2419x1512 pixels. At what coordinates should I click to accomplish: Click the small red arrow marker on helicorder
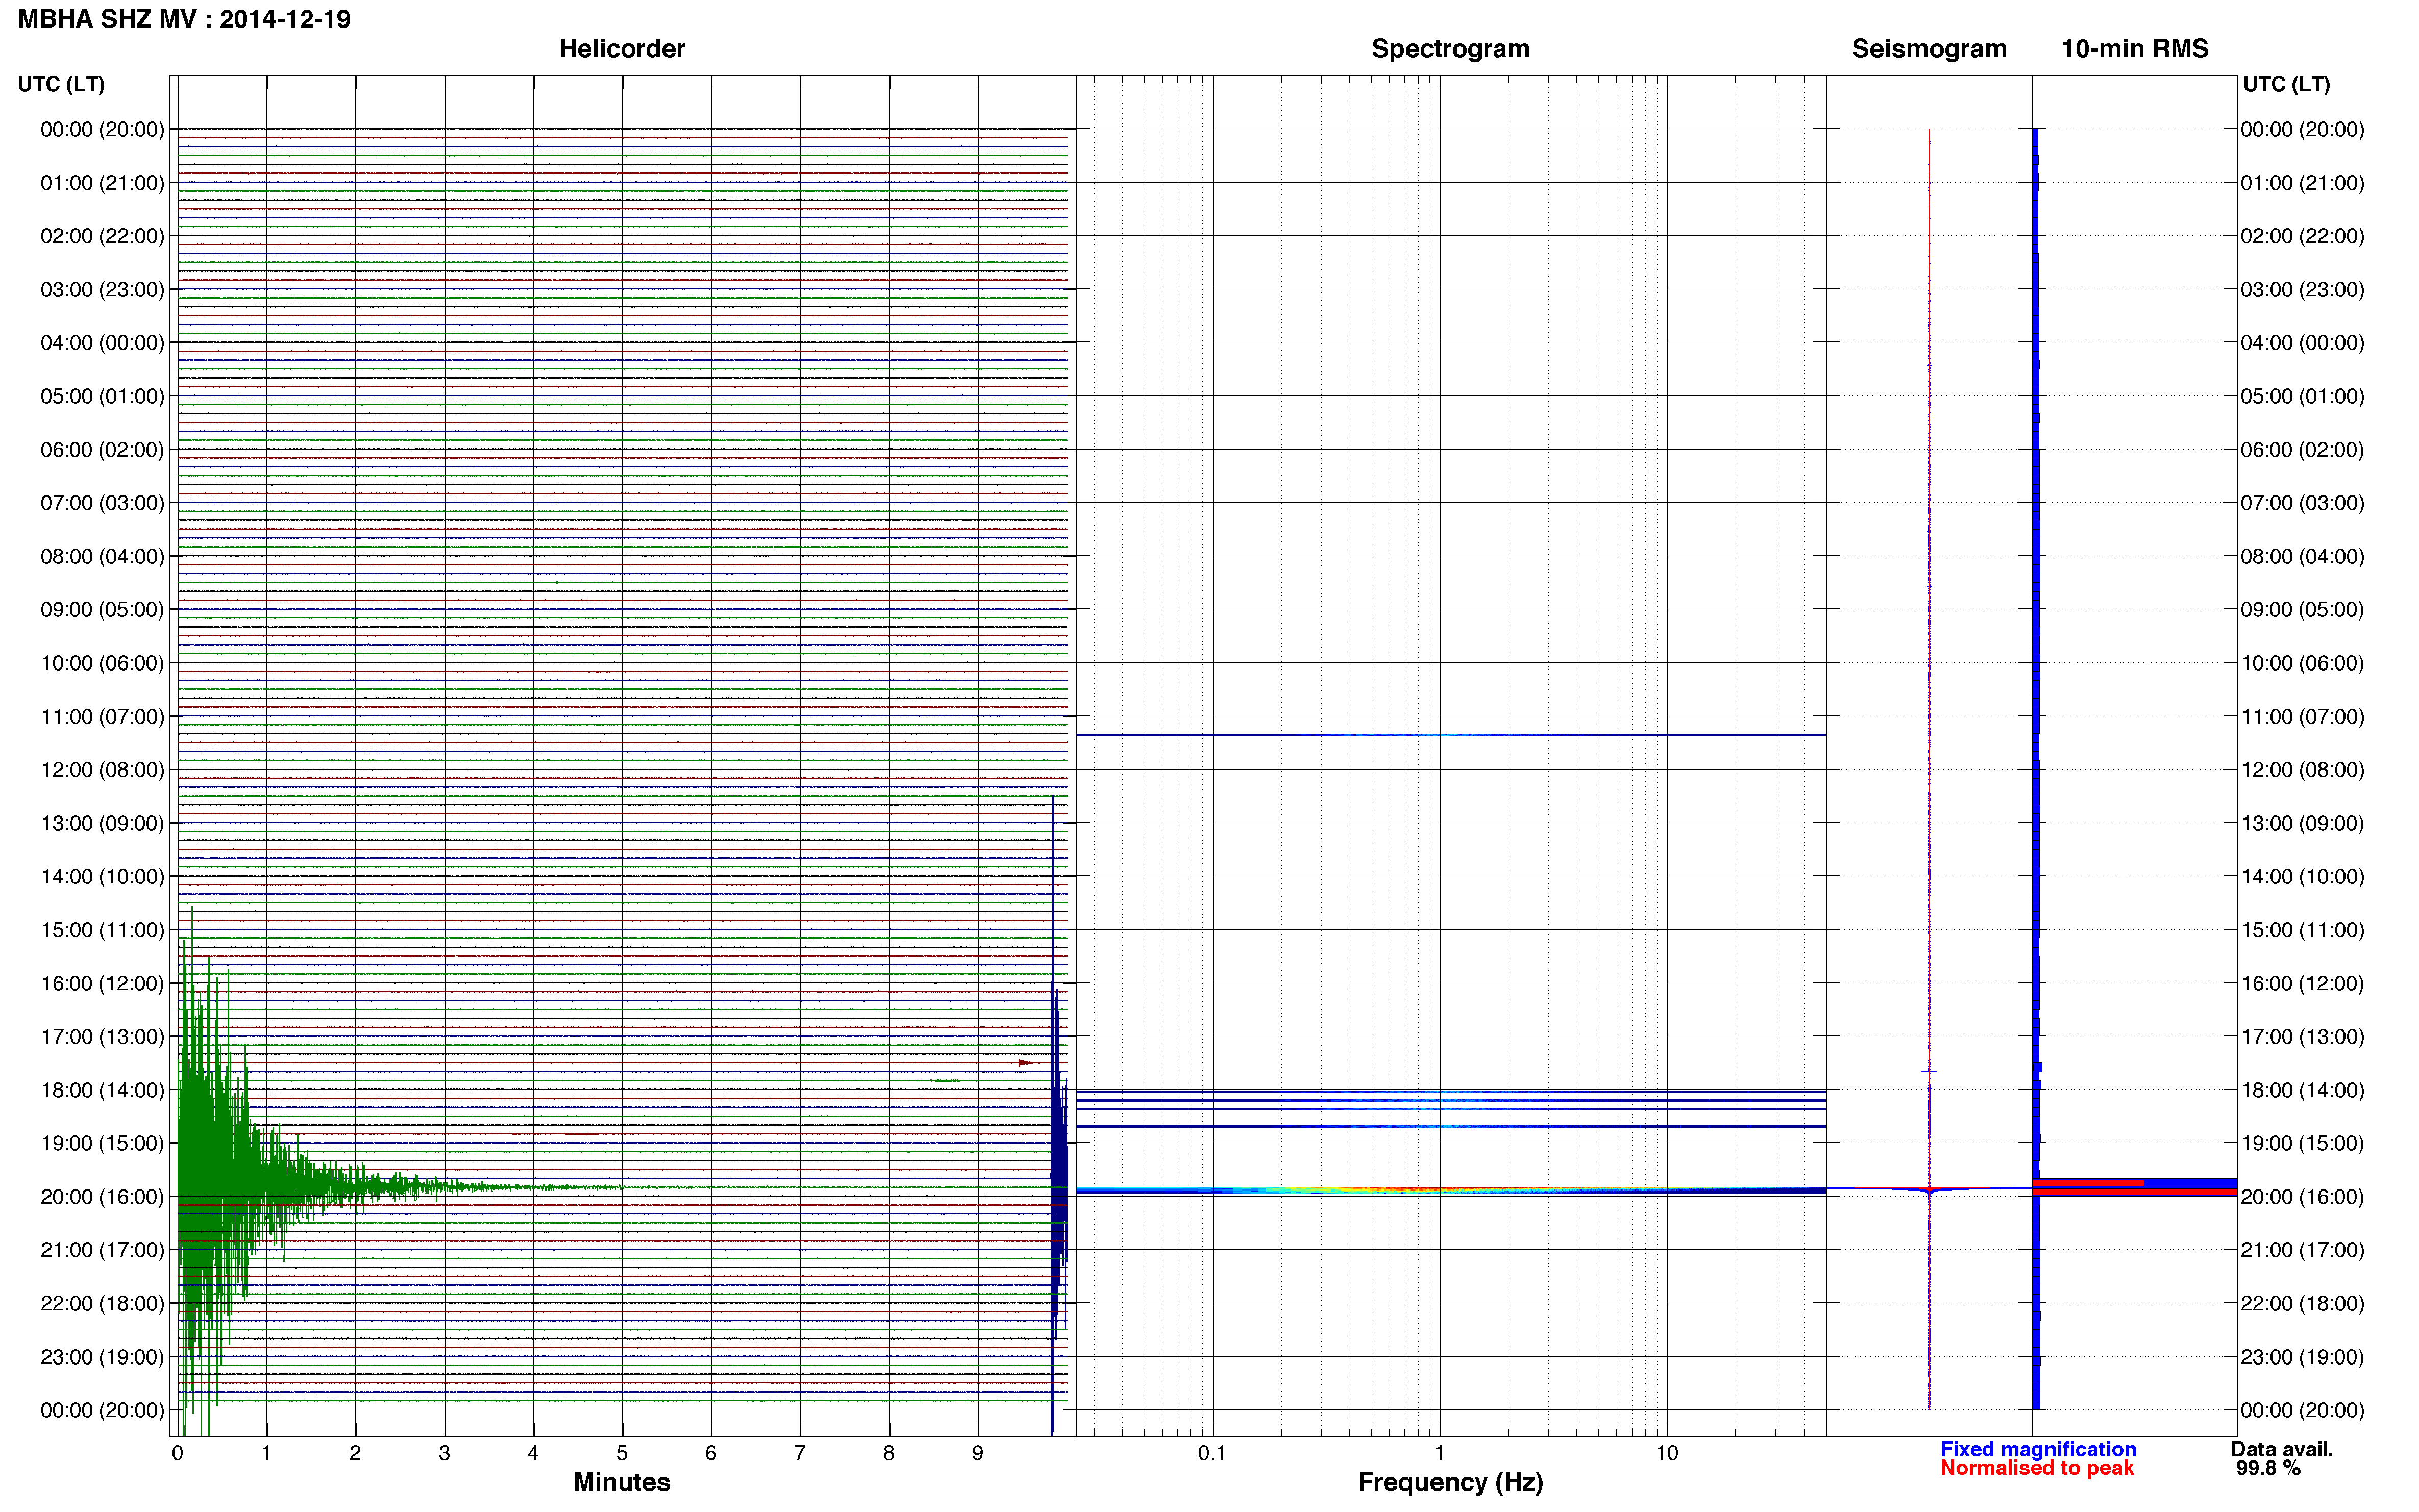[1027, 1063]
